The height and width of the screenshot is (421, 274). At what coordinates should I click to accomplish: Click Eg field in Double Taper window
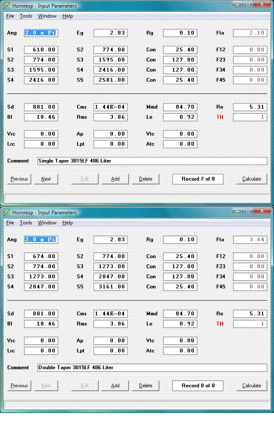pos(110,240)
